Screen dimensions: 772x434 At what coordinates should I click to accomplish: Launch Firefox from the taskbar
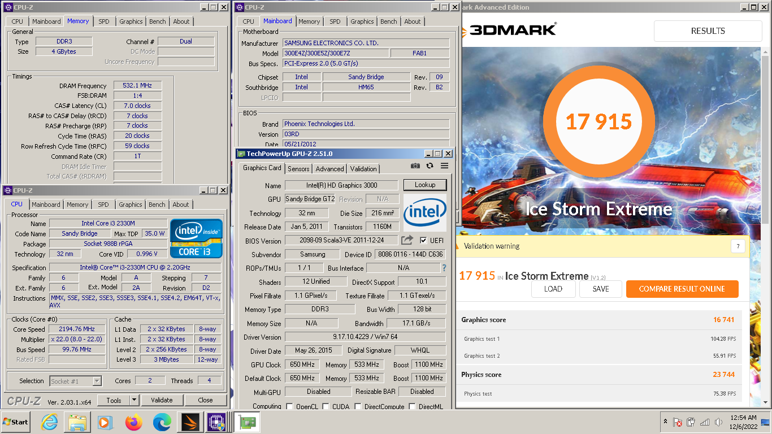(134, 422)
